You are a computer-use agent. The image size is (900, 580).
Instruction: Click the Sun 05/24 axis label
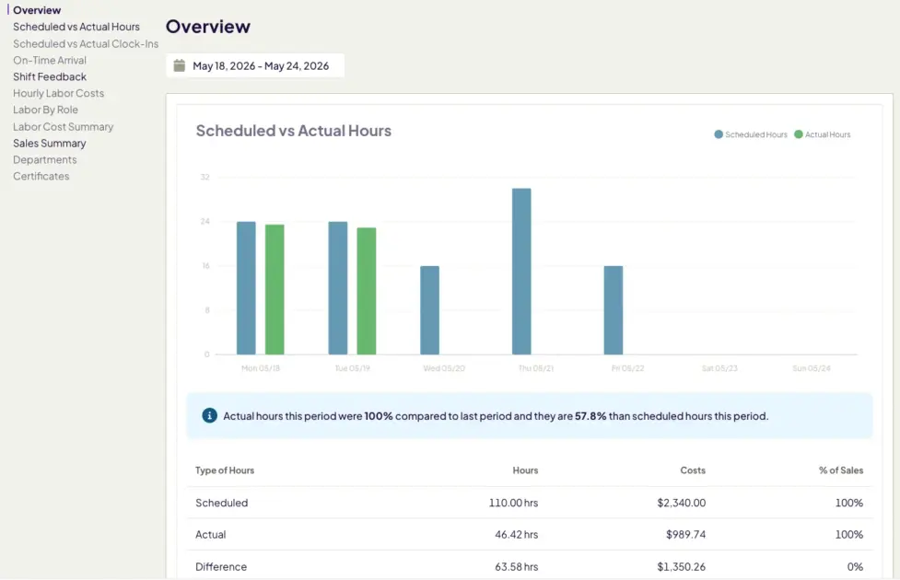click(812, 368)
